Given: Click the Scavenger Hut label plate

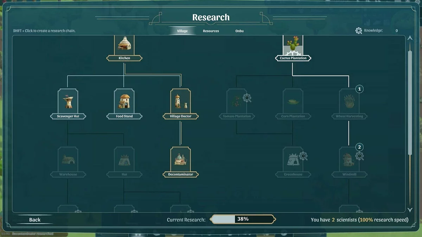Looking at the screenshot, I should point(68,116).
